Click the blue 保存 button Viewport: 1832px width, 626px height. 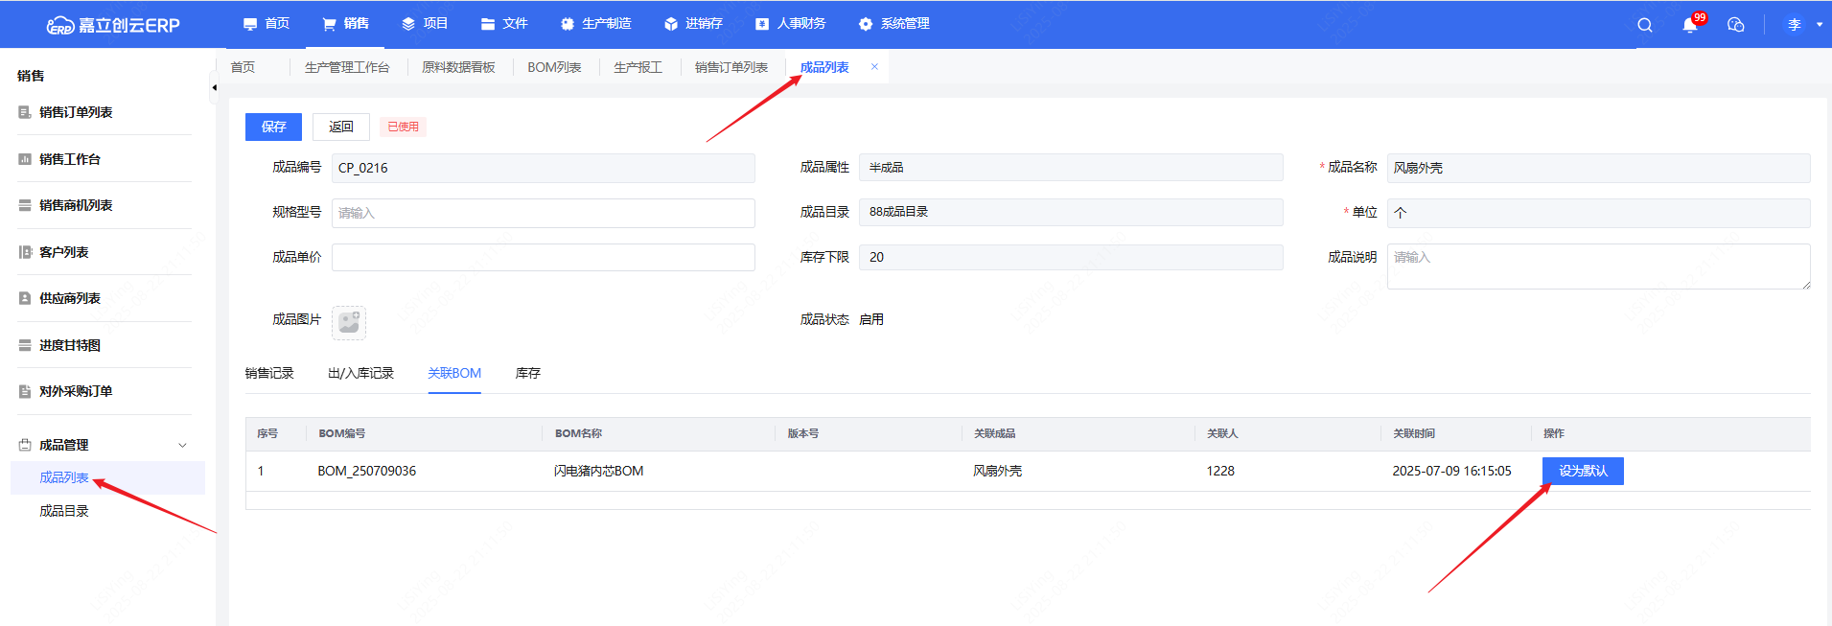(x=273, y=127)
